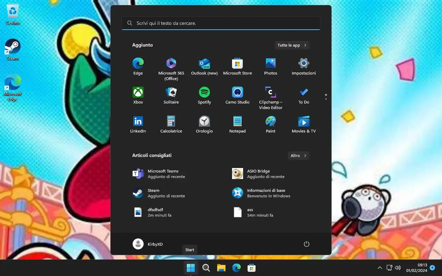Open File Explorer from taskbar
Screen dimensions: 442x276
tap(221, 268)
